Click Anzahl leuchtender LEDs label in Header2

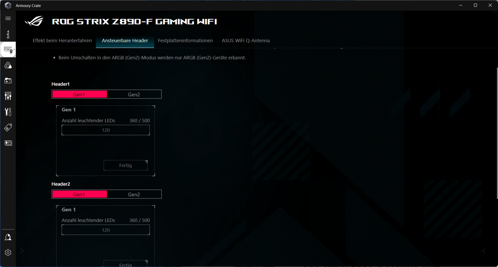tap(88, 220)
